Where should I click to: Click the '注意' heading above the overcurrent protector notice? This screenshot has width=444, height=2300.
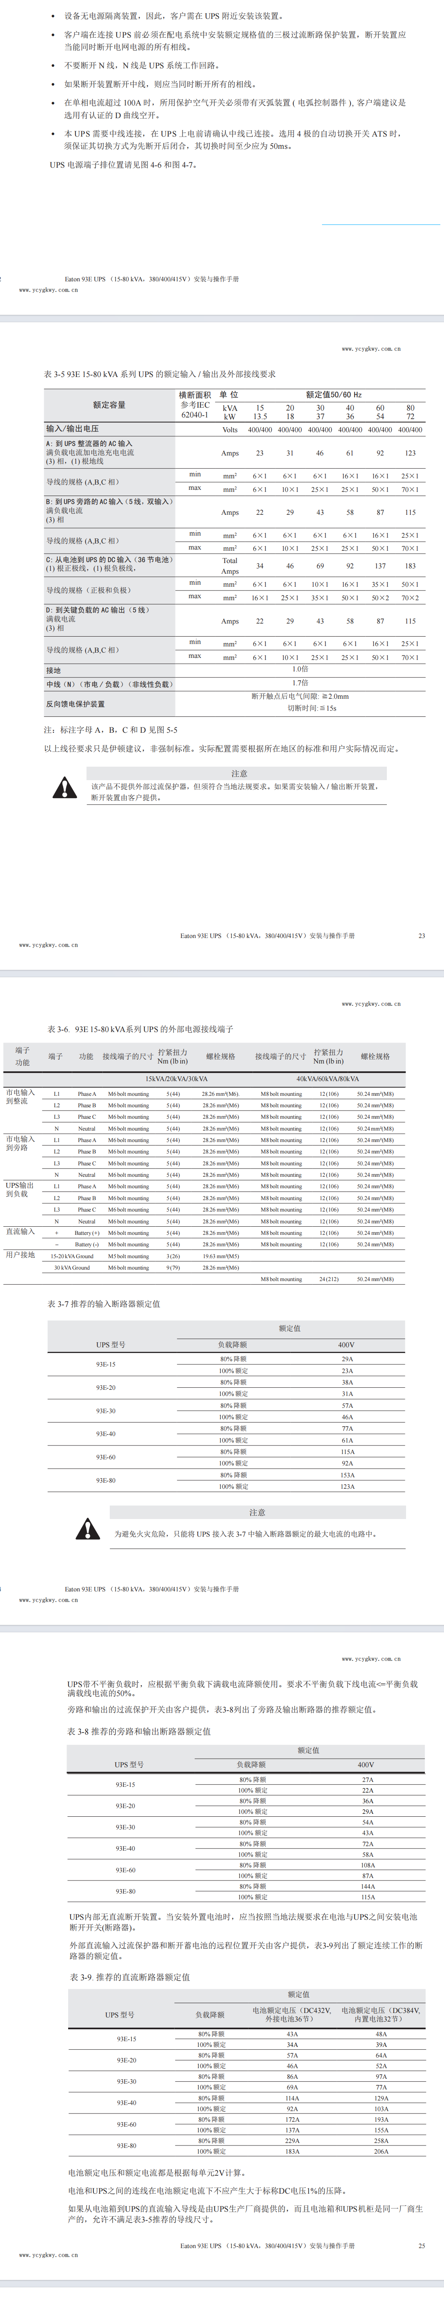[x=239, y=773]
